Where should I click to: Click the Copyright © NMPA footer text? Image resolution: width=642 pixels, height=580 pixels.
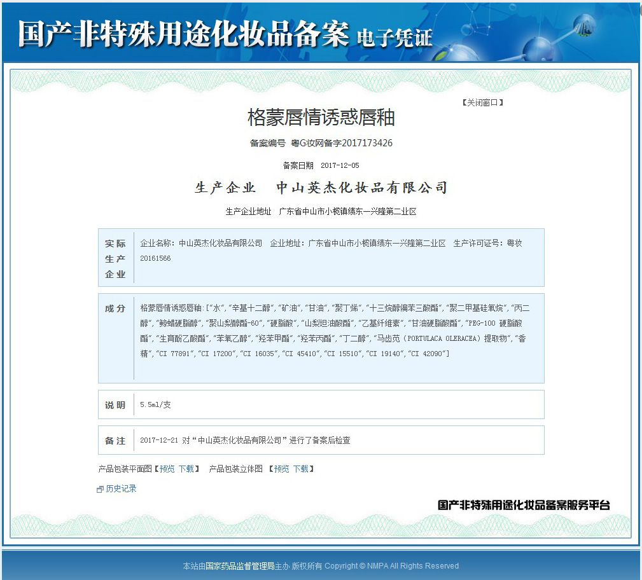tap(391, 565)
